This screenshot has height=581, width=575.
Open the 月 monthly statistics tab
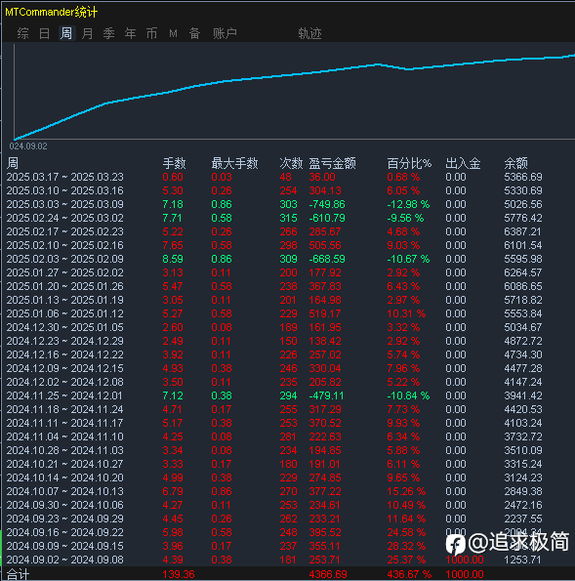point(88,34)
